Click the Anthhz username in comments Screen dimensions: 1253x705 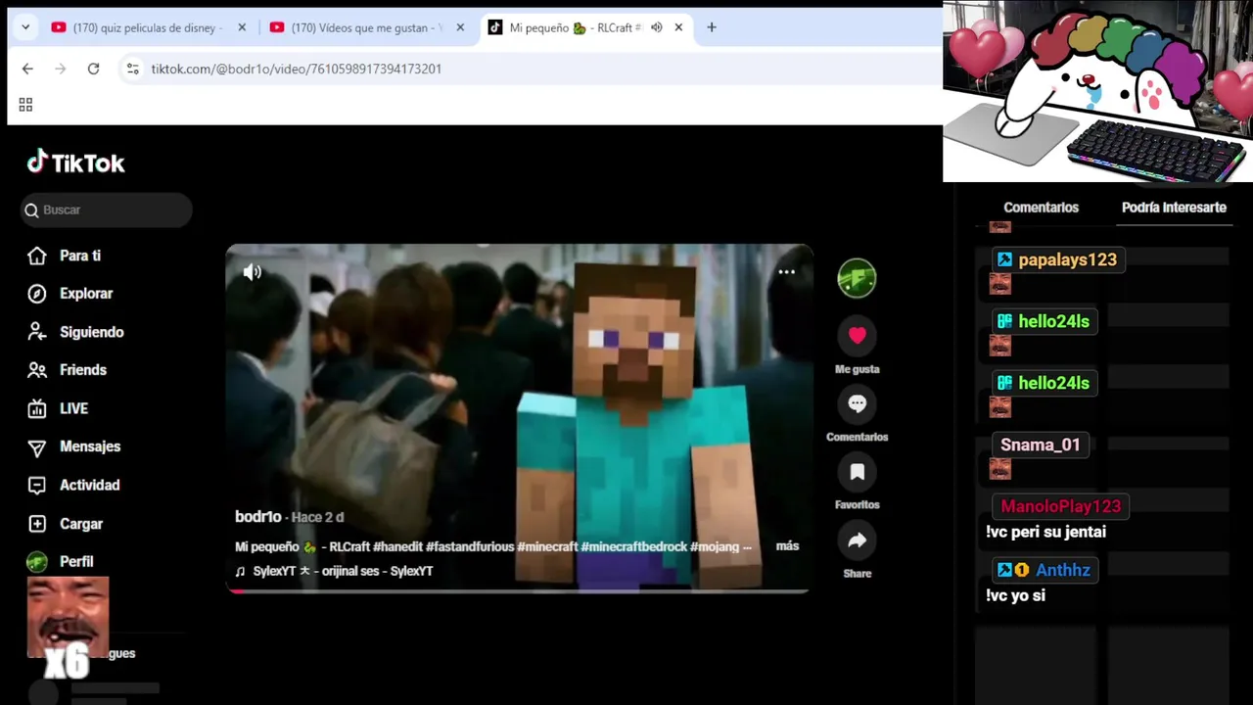[x=1062, y=570]
